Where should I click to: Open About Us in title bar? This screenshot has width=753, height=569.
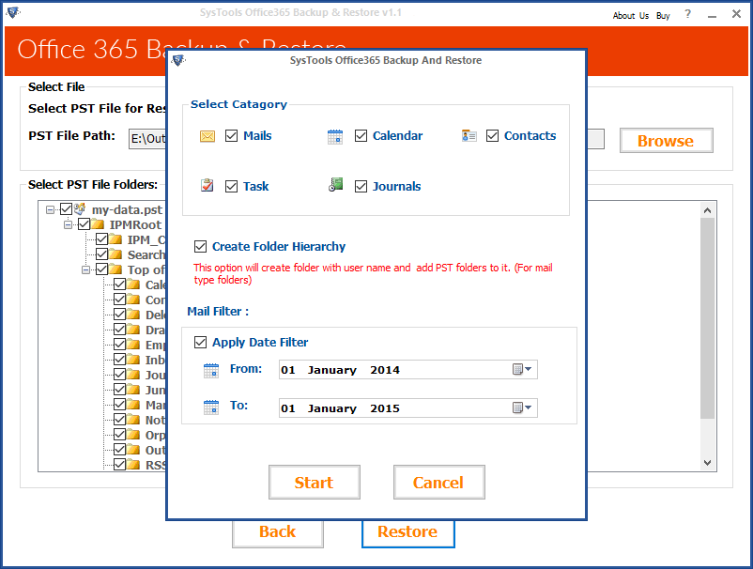631,16
